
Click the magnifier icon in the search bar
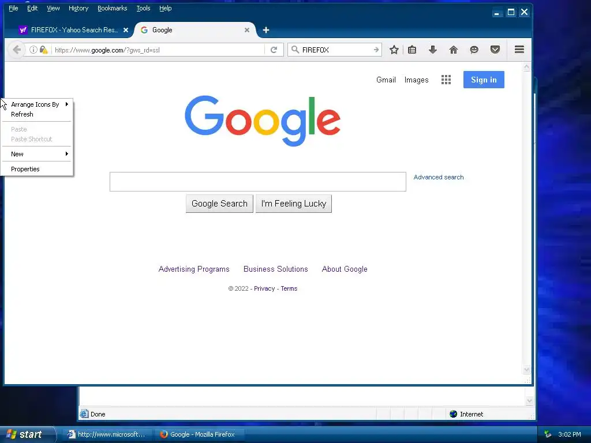click(x=295, y=50)
